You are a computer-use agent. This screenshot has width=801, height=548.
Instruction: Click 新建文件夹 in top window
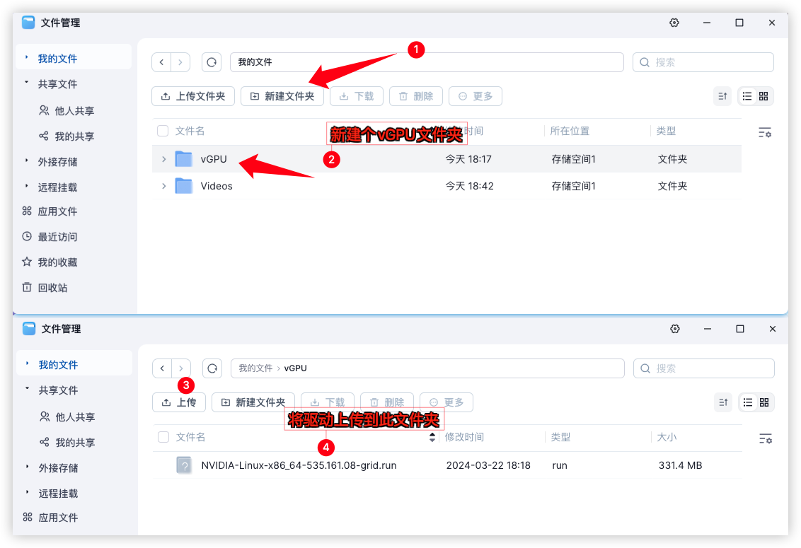point(282,96)
